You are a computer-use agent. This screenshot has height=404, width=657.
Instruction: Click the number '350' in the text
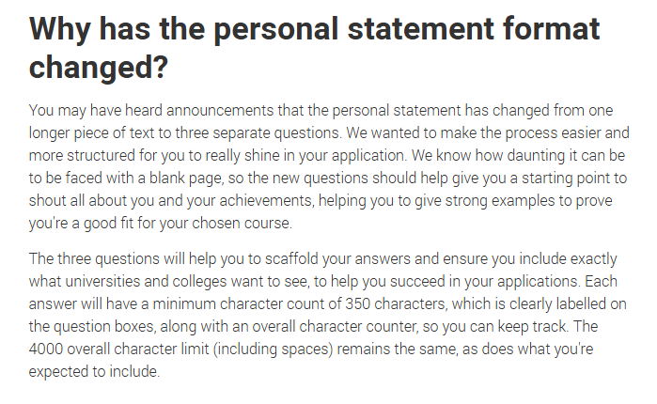coord(358,303)
